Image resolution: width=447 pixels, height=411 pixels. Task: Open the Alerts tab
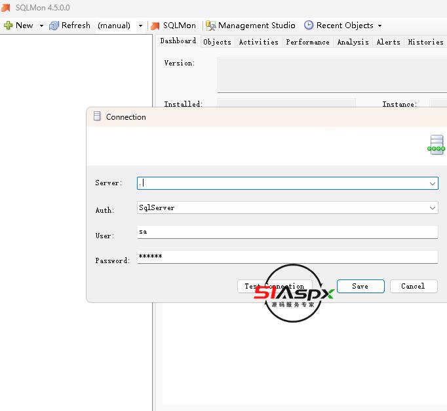(388, 42)
